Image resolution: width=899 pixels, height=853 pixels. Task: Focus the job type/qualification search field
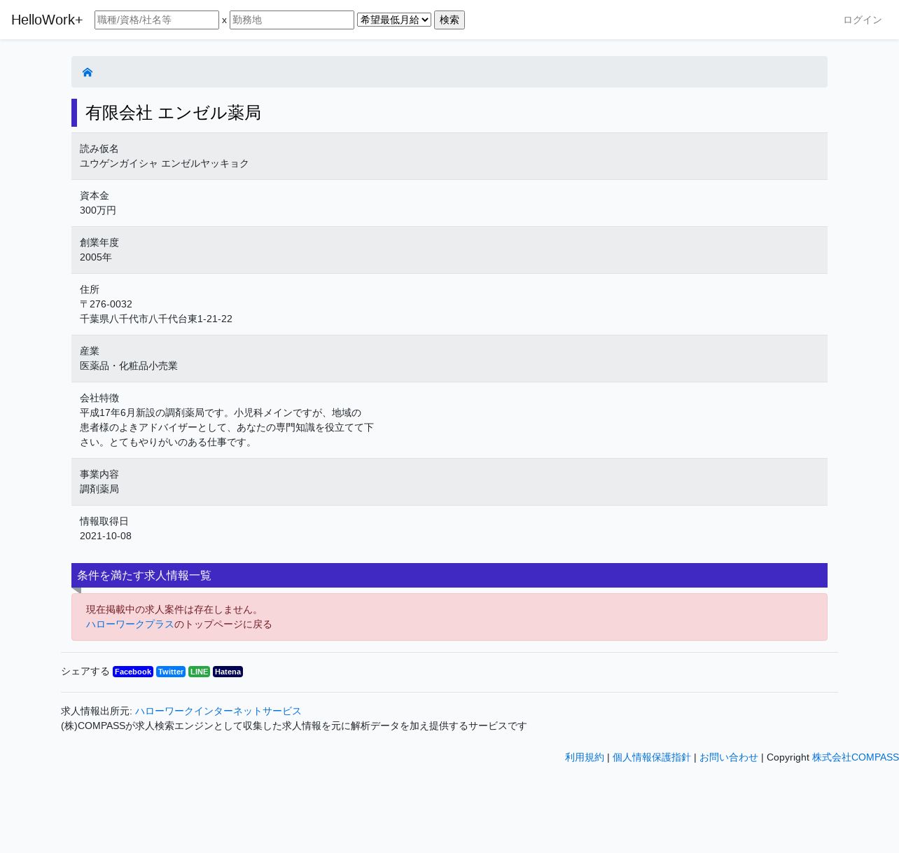click(x=157, y=20)
